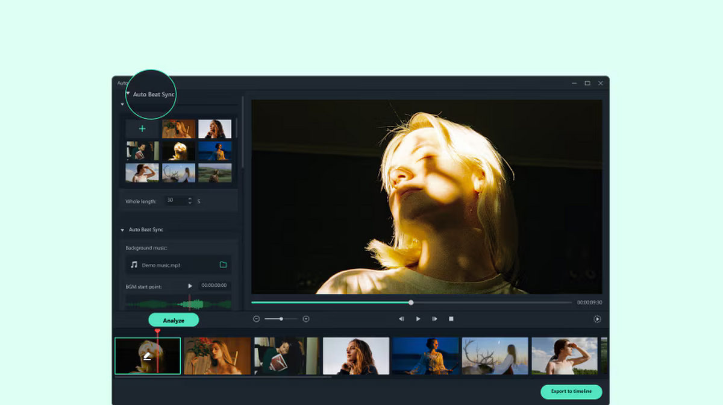The image size is (723, 405).
Task: Click the zoom out minus icon
Action: (256, 319)
